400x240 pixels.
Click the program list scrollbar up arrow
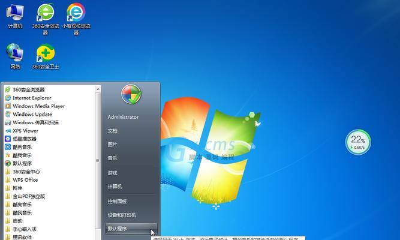pos(98,89)
